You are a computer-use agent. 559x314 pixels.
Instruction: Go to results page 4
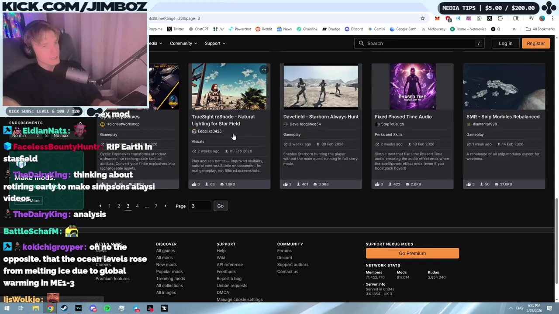[137, 206]
